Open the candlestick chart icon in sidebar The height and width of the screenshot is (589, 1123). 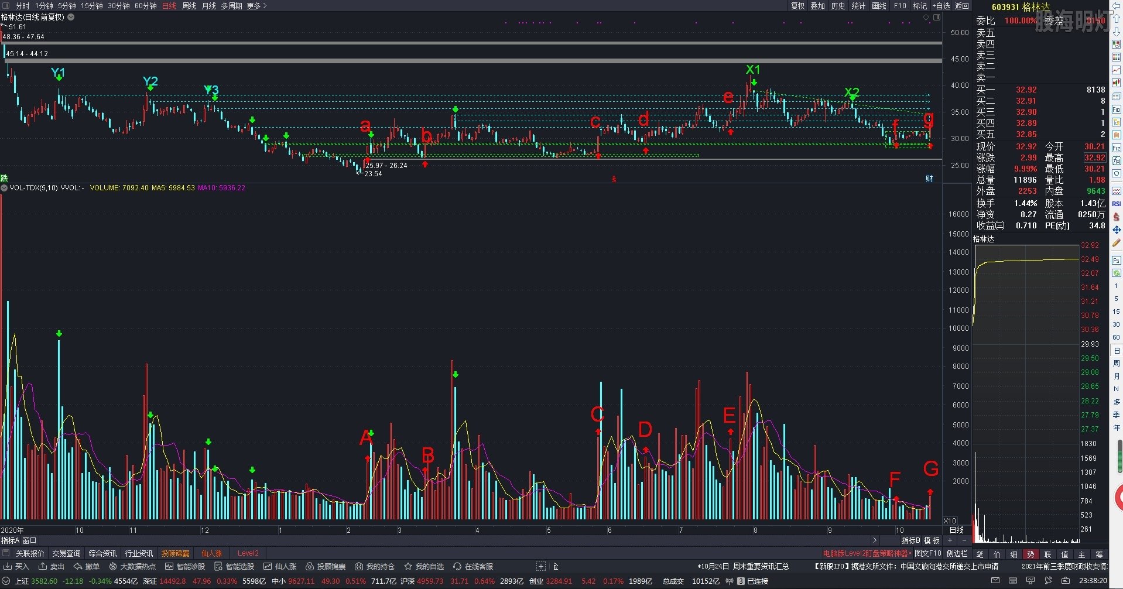tap(1116, 83)
